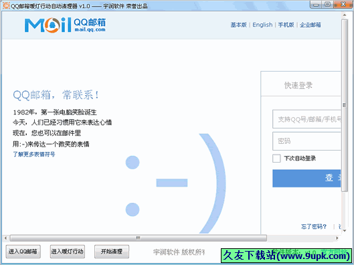Select the 快速登录 tab
The height and width of the screenshot is (265, 354).
tap(298, 86)
